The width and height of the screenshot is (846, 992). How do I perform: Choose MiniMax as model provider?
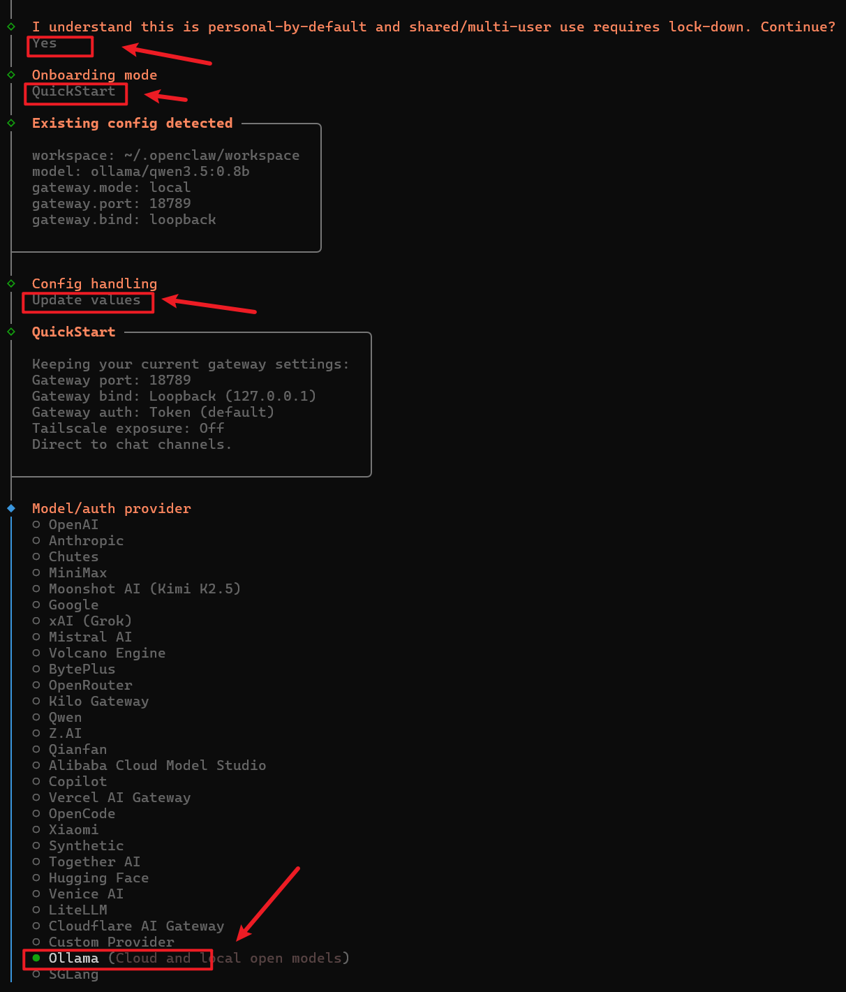(x=70, y=572)
